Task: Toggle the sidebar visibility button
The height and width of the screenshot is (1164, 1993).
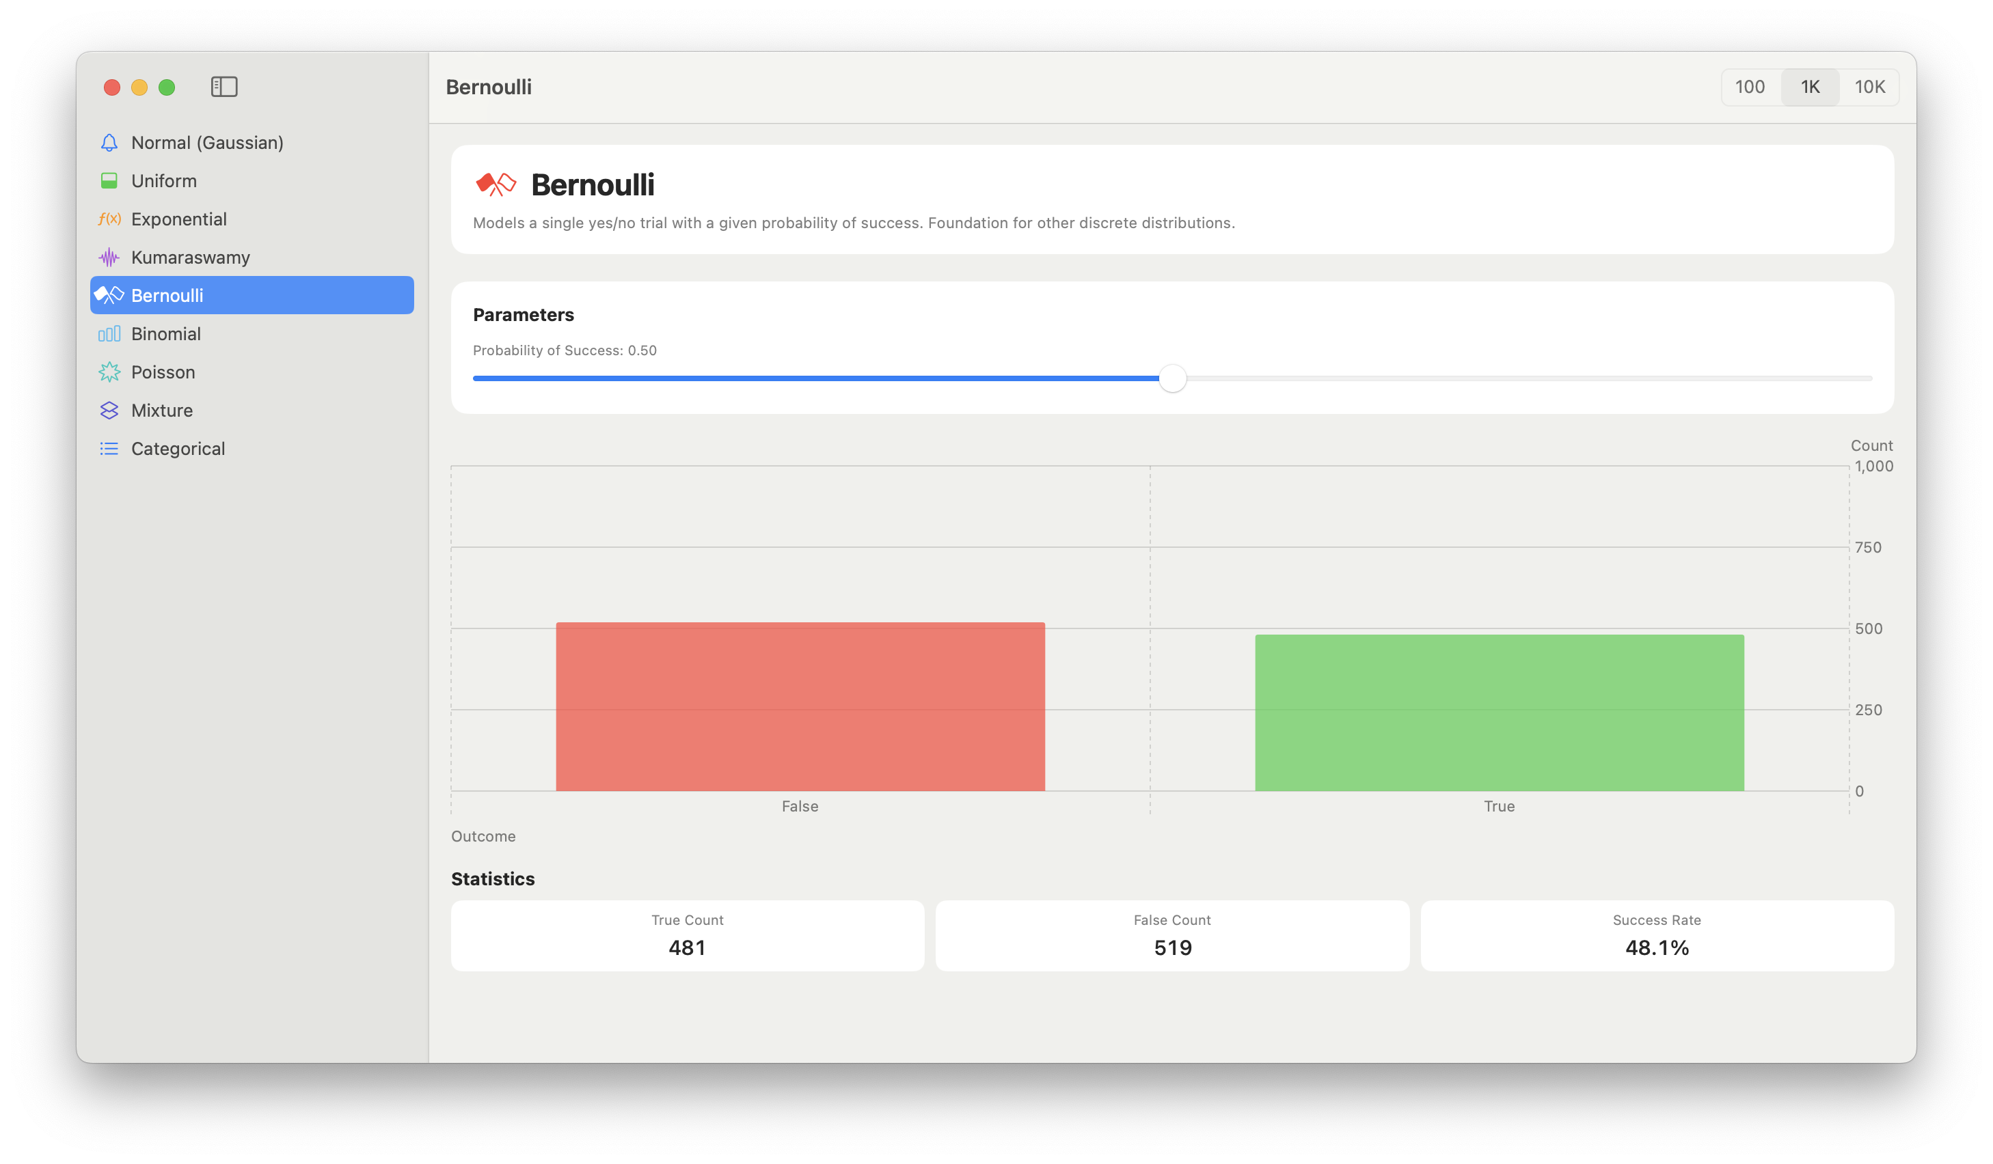Action: pyautogui.click(x=223, y=87)
